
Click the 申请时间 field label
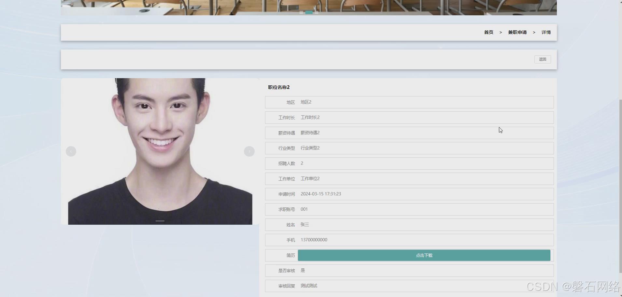point(287,194)
